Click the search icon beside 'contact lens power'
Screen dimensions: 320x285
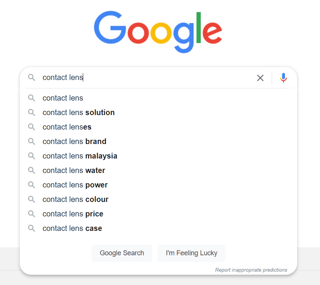coord(32,185)
